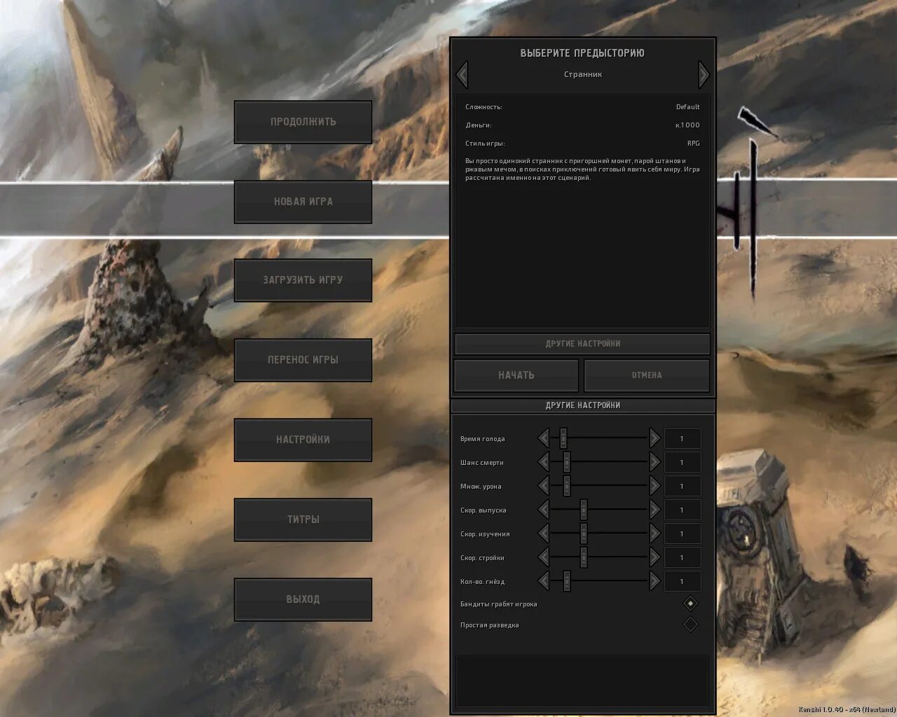
Task: Decrease Время голода with its left arrow
Action: coord(544,438)
